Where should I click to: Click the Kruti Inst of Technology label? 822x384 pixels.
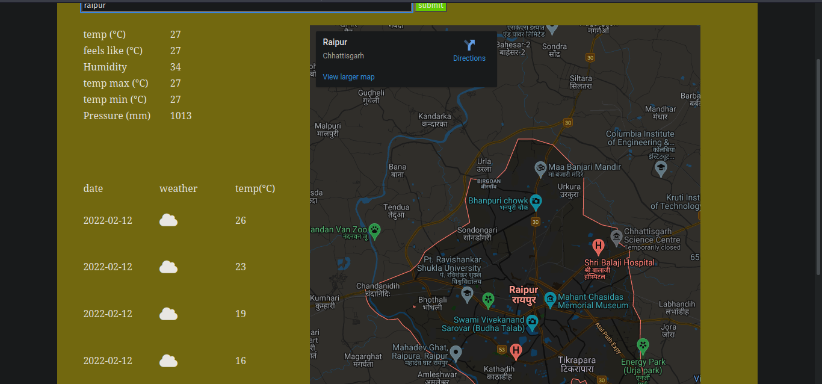(675, 202)
